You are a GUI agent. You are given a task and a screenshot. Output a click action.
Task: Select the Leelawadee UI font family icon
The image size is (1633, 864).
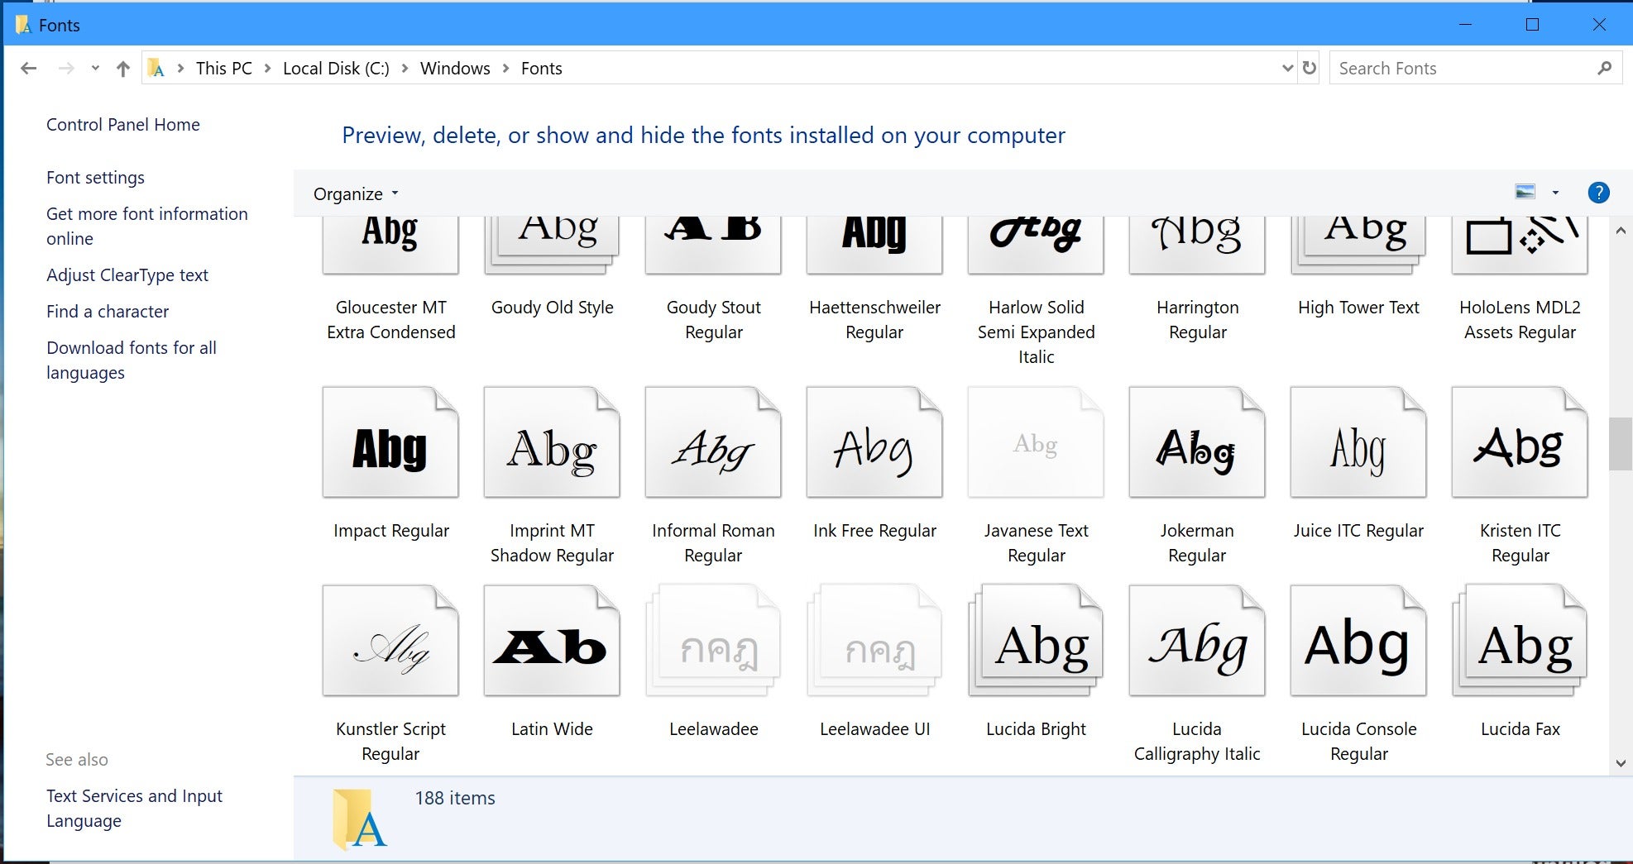pyautogui.click(x=874, y=641)
